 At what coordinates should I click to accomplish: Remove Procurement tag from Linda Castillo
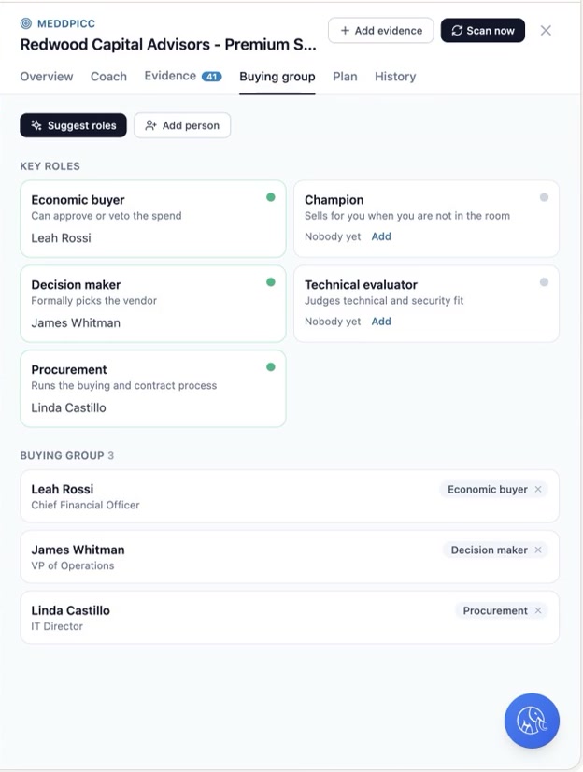click(538, 610)
